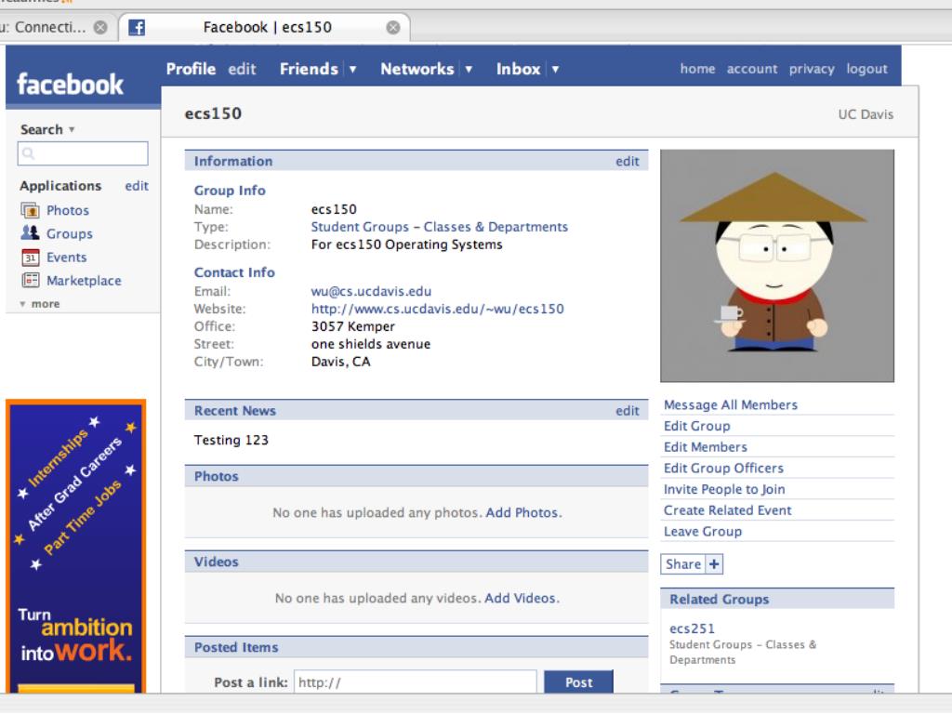Viewport: 952px width, 714px height.
Task: Click the Edit Group Officers link
Action: [723, 469]
